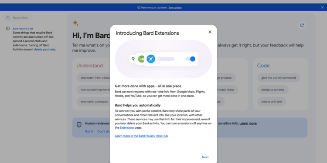Open the See update link in banner
This screenshot has width=327, height=163.
click(x=175, y=7)
